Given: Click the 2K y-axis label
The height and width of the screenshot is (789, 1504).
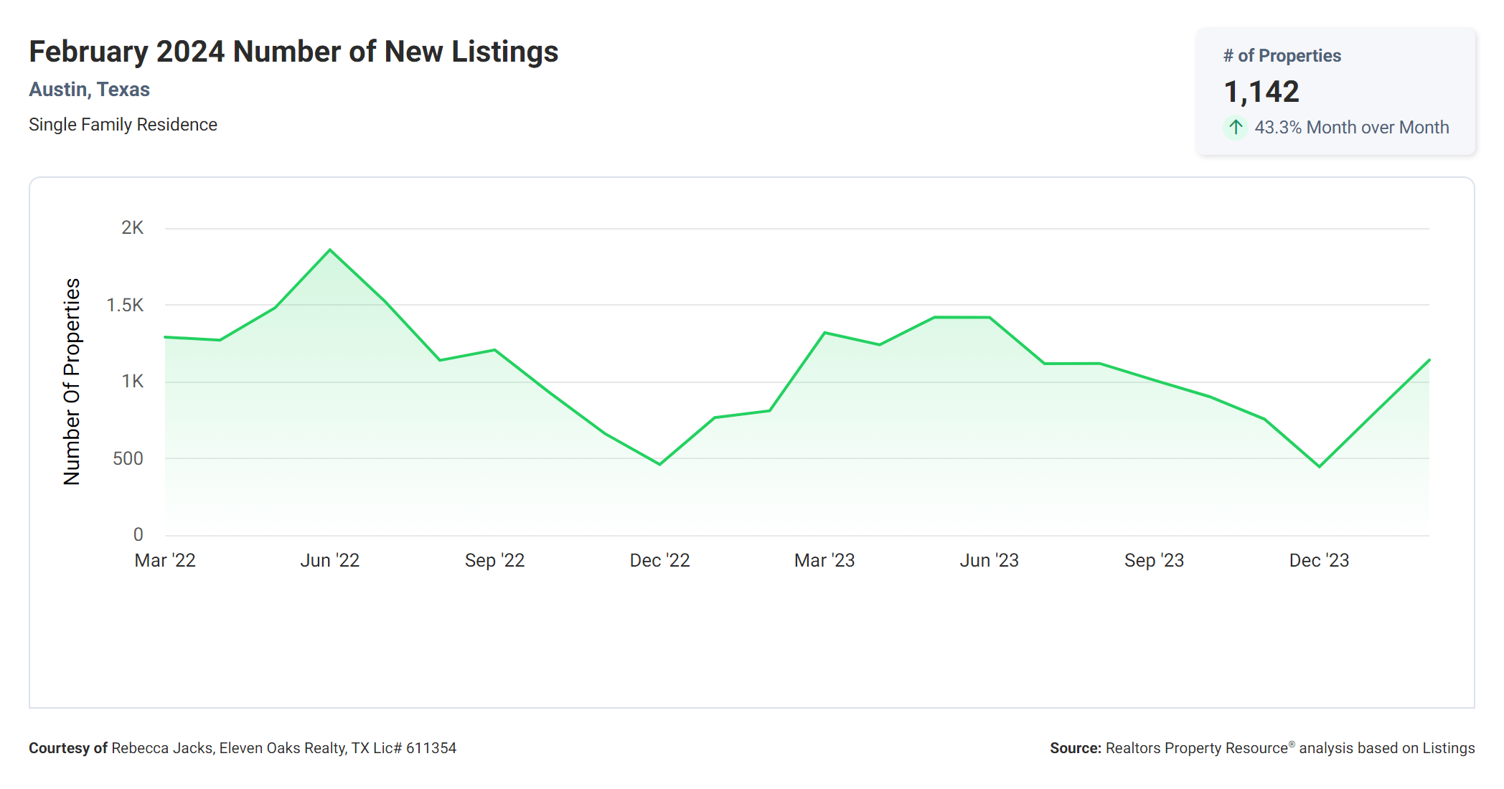Looking at the screenshot, I should pyautogui.click(x=132, y=228).
